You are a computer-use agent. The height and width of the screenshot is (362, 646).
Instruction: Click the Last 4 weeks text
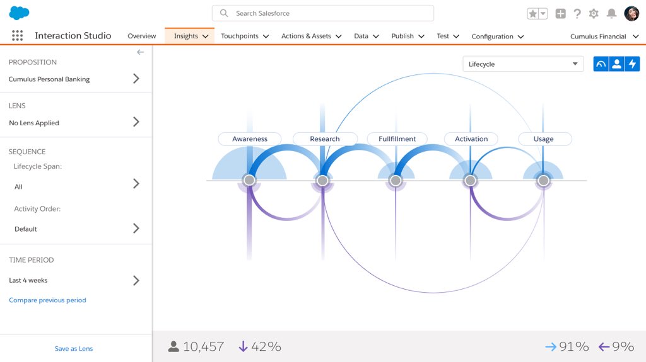point(28,280)
